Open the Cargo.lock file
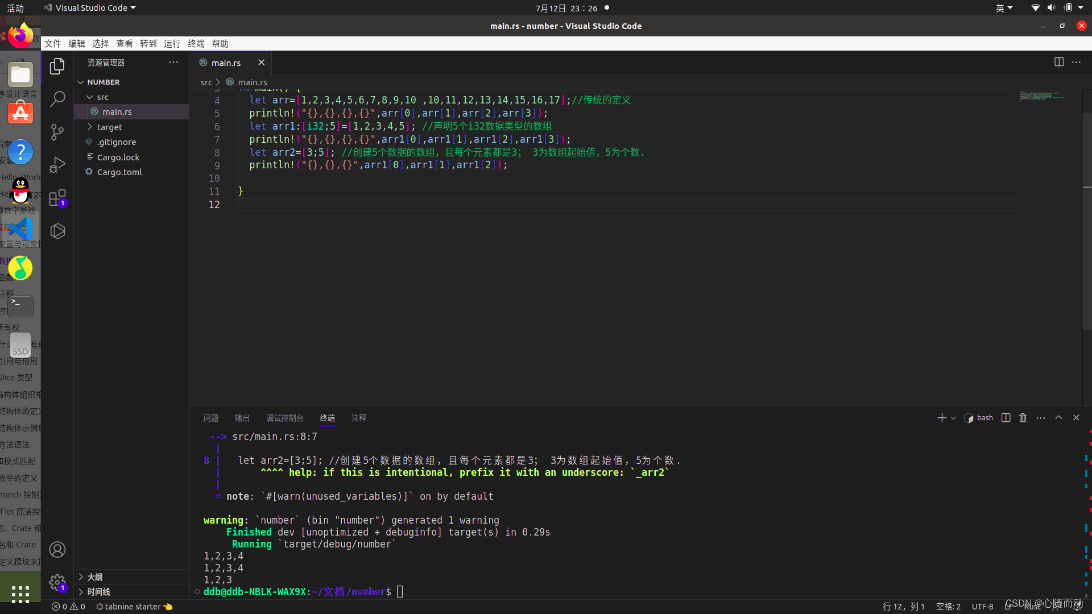1092x614 pixels. point(131,157)
